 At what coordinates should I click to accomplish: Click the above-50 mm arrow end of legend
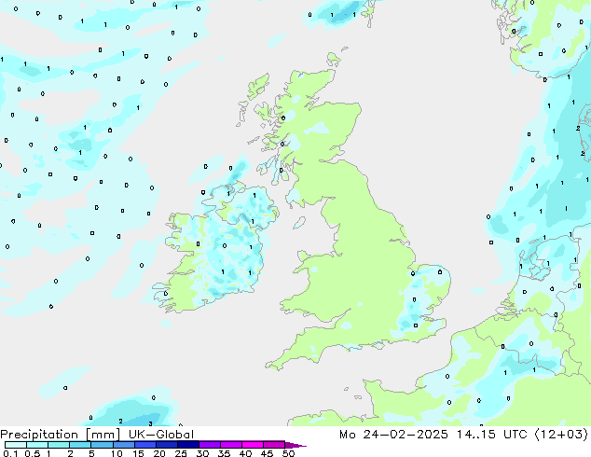click(x=295, y=445)
